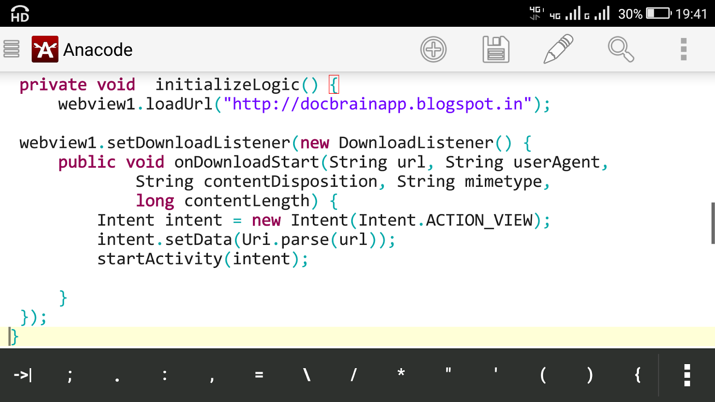
Task: Insert an equals sign from the symbol bar
Action: (258, 375)
